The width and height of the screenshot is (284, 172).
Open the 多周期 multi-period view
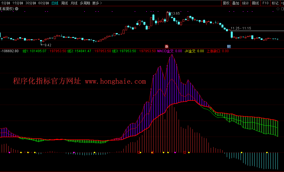point(85,3)
